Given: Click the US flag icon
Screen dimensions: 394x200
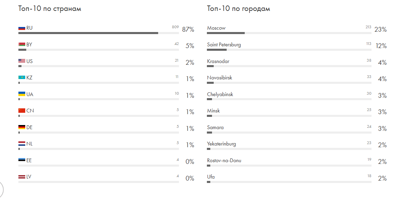Looking at the screenshot, I should click(x=22, y=61).
